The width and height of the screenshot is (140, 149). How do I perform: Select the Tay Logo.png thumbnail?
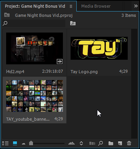[99, 48]
